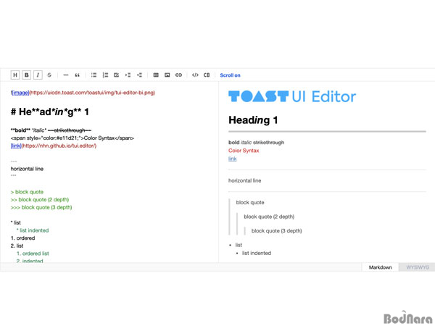Insert a code block with CB icon
435x326 pixels.
[x=207, y=75]
